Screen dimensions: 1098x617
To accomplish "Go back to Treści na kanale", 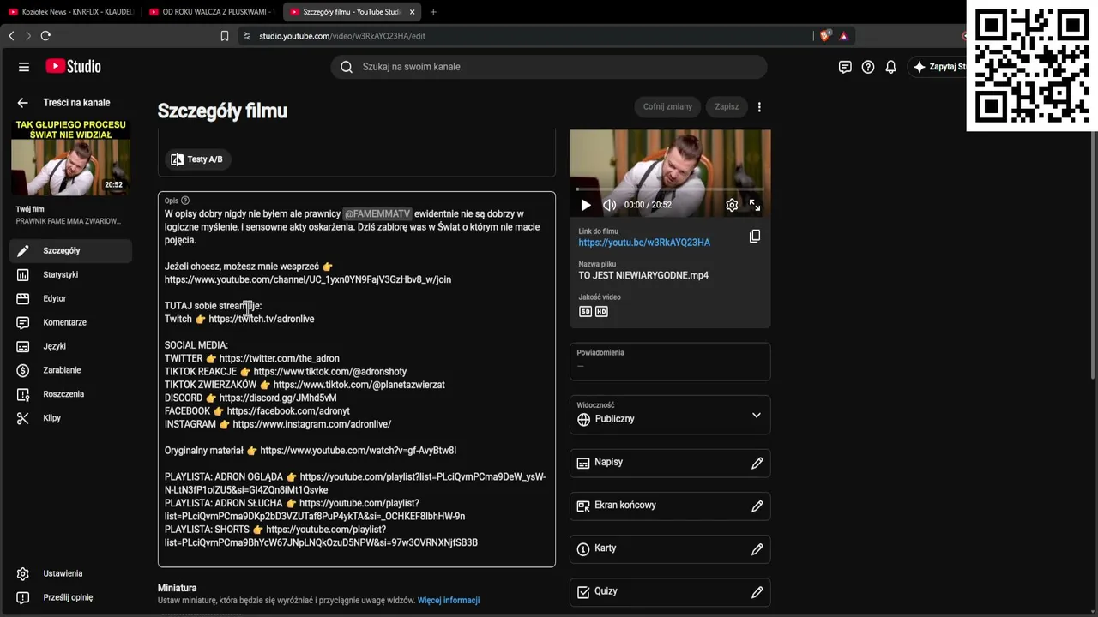I will coord(23,103).
